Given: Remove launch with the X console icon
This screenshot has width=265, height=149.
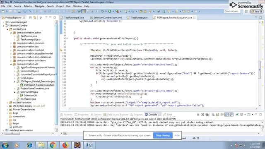Looking at the screenshot, I should pyautogui.click(x=202, y=115).
